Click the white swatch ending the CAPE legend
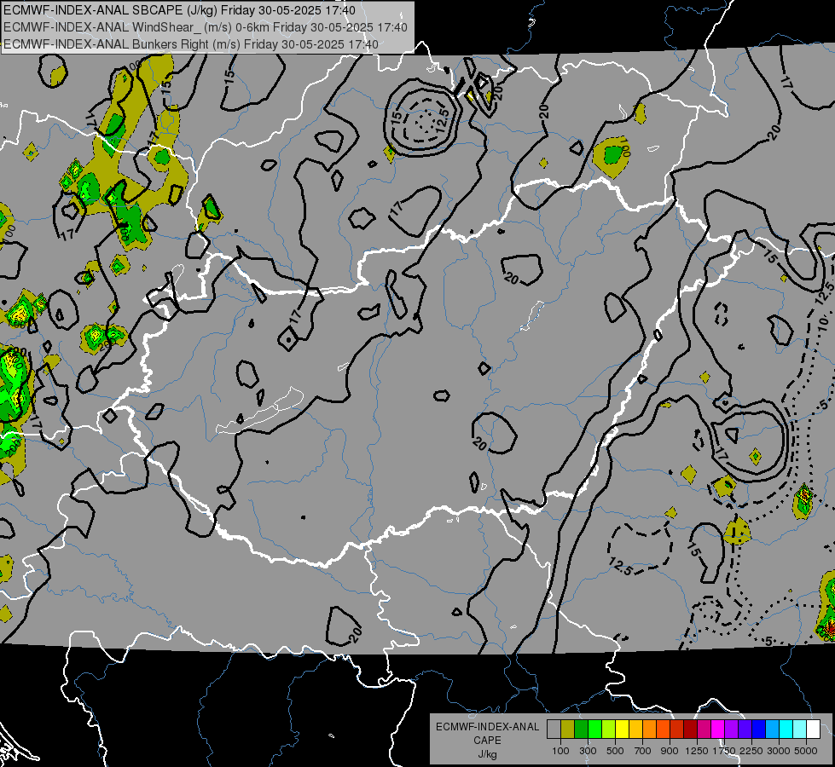The width and height of the screenshot is (835, 767). click(813, 730)
